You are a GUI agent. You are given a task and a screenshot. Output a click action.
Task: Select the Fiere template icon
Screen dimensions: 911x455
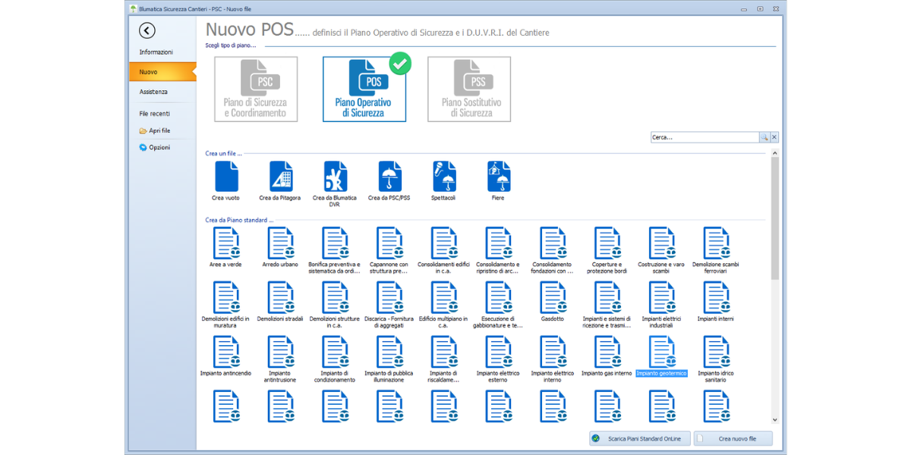click(498, 177)
